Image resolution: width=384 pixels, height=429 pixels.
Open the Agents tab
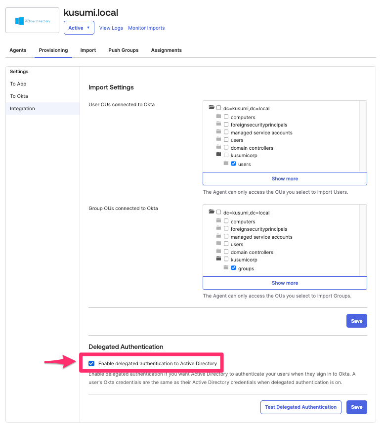pyautogui.click(x=18, y=50)
